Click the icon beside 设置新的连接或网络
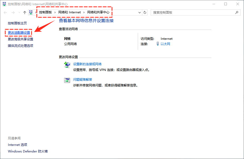The width and height of the screenshot is (244, 159). click(67, 65)
